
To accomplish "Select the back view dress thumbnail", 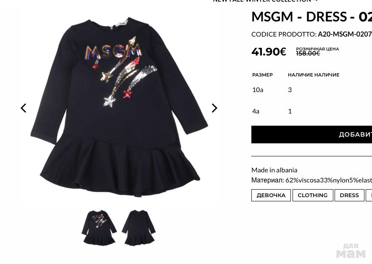I will click(139, 227).
